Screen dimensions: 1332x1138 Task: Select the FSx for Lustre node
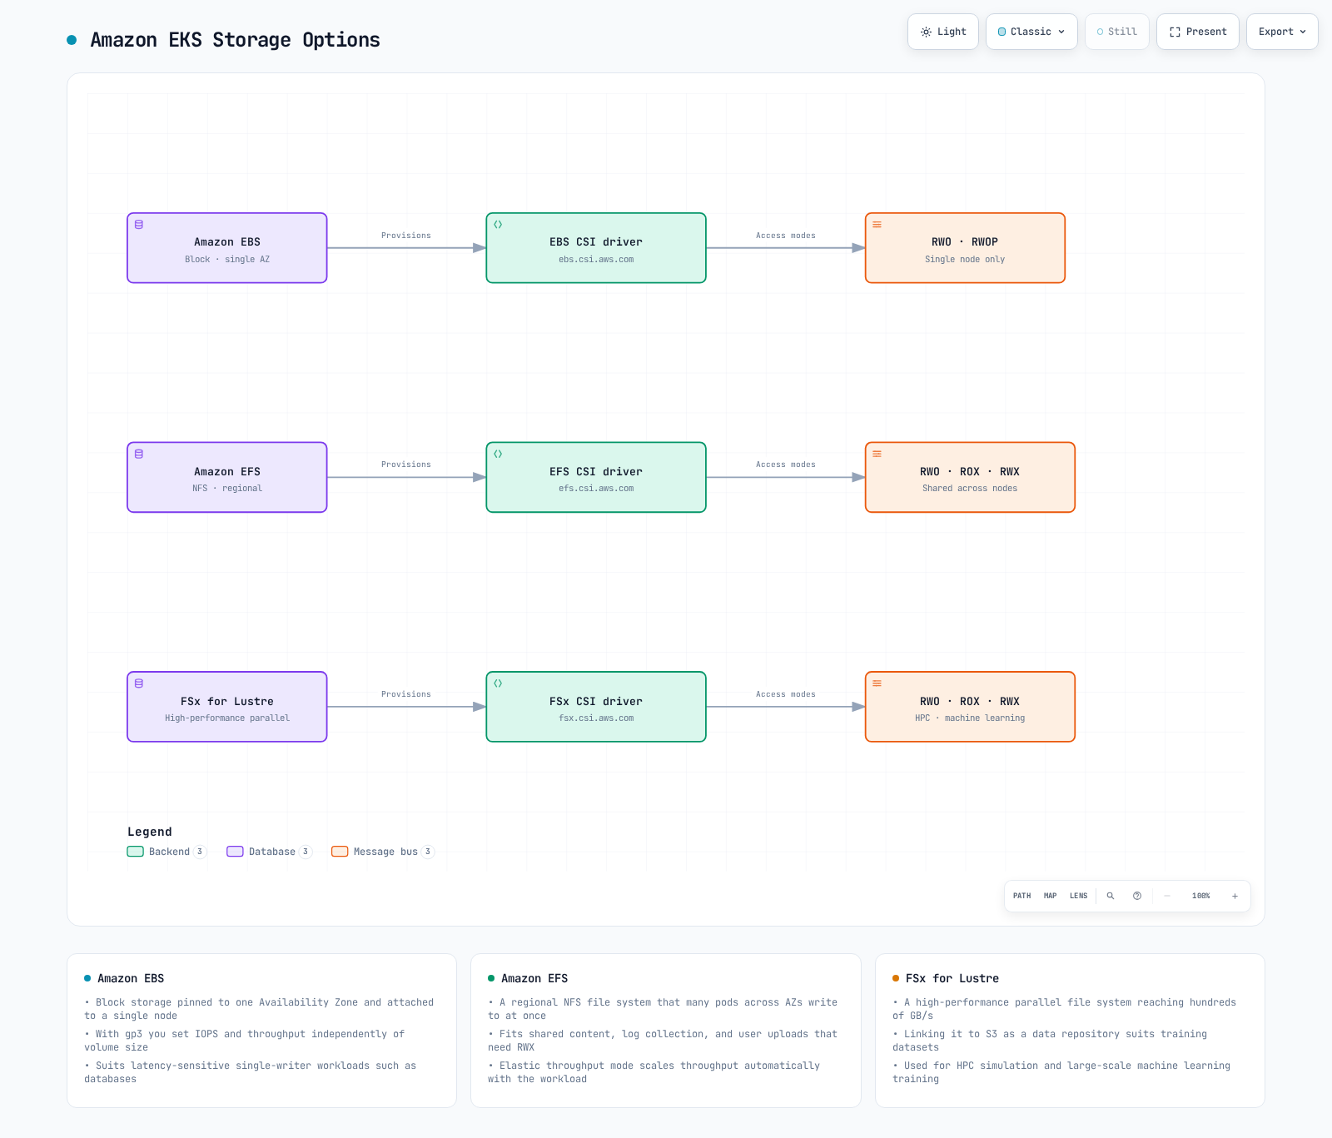point(227,707)
